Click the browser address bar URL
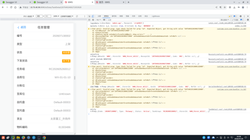Screen dimensions: 250x140 point(56,7)
